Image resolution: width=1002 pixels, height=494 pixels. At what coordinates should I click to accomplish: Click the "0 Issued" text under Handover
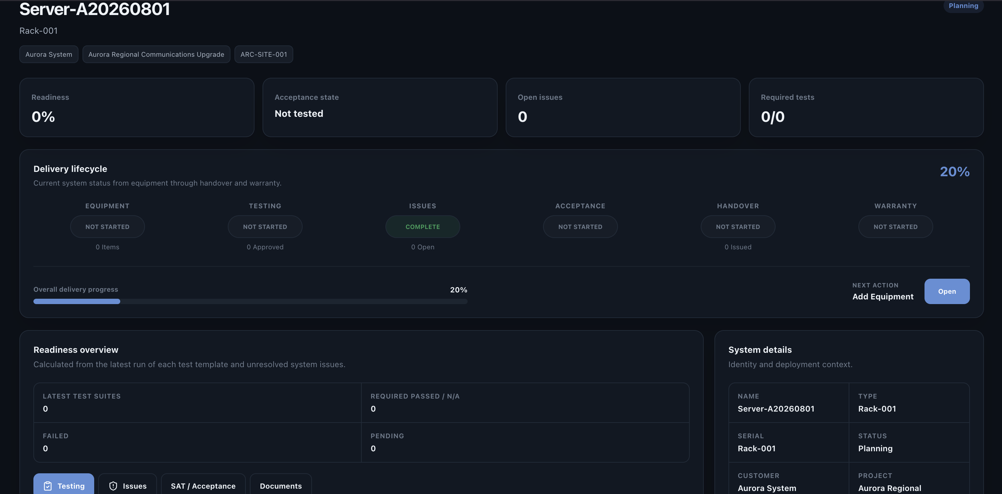[x=738, y=247]
